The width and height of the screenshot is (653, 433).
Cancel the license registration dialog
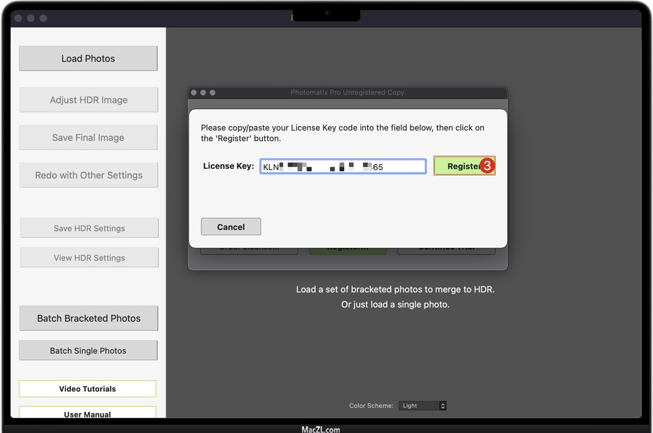tap(230, 227)
